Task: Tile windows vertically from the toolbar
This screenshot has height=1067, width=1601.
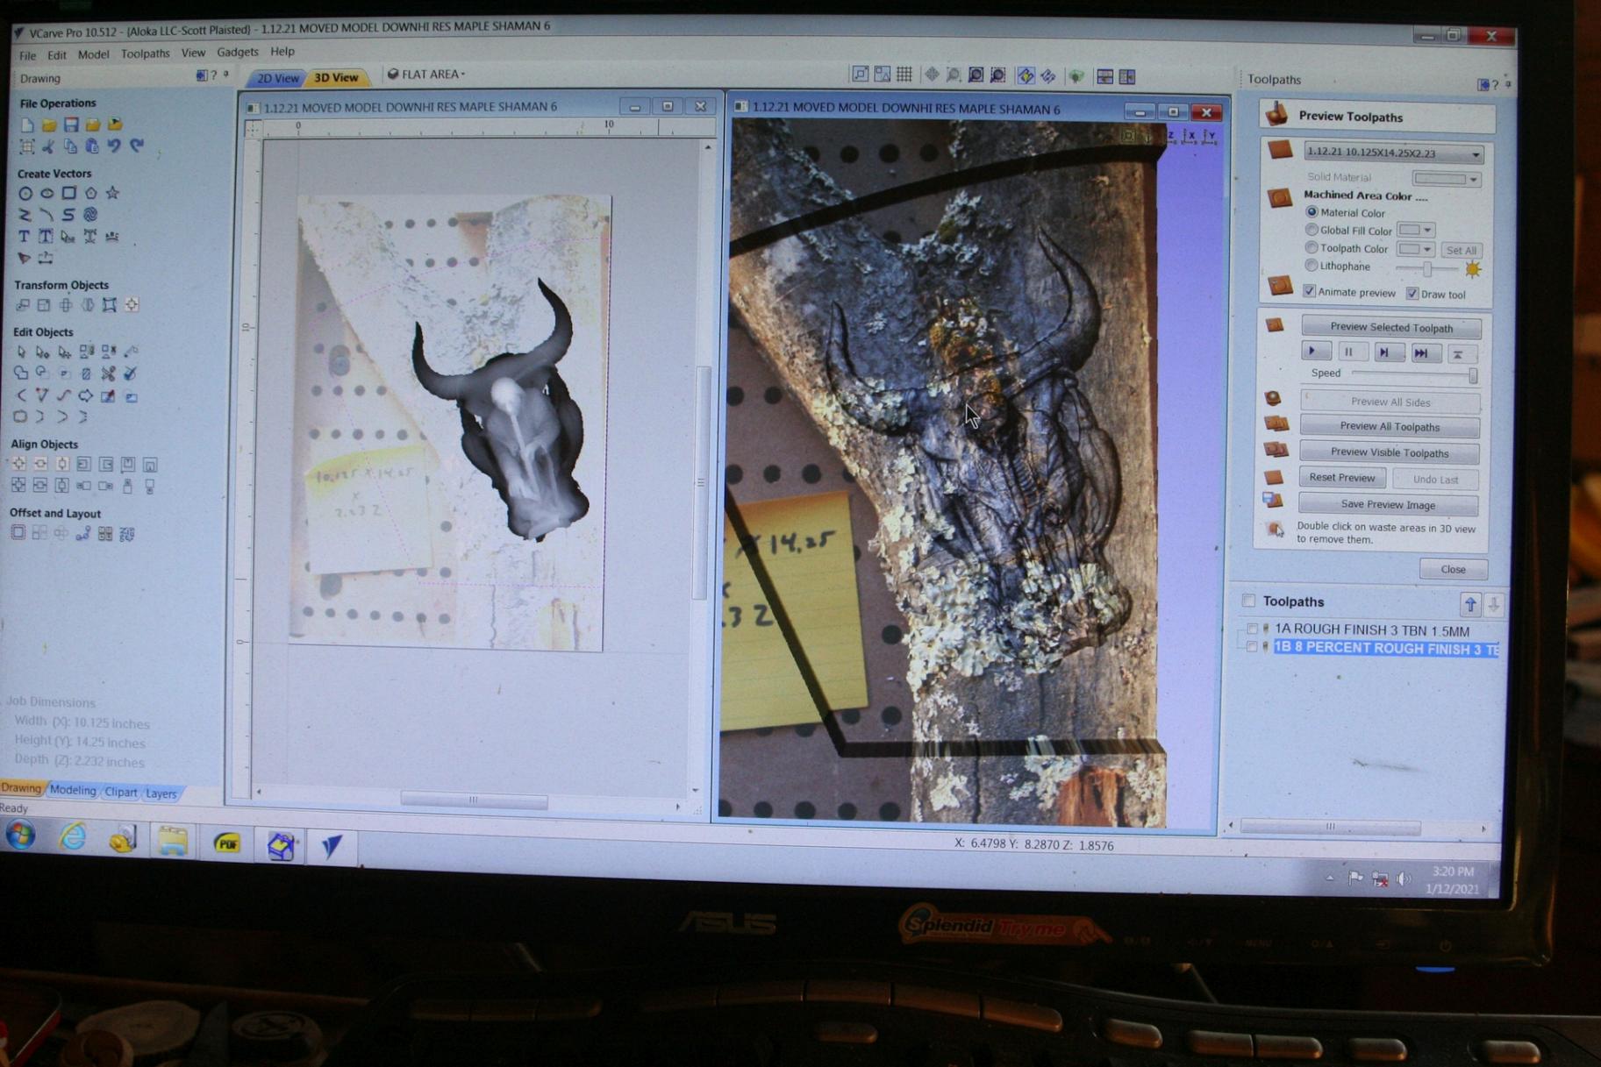Action: [1127, 77]
